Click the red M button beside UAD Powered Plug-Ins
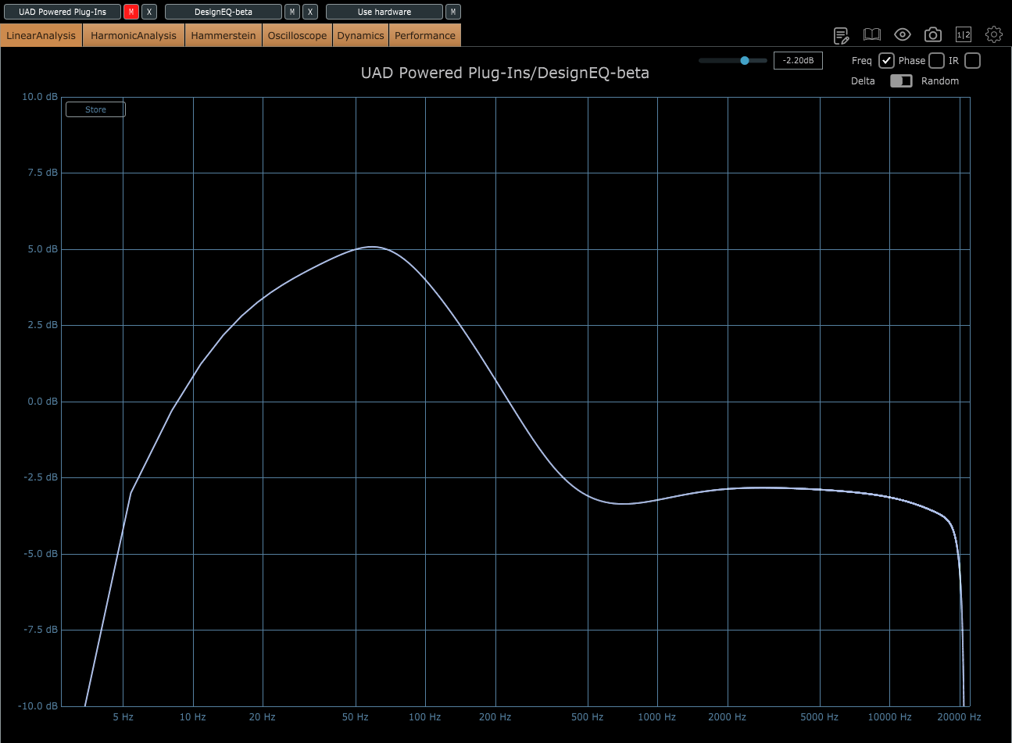The width and height of the screenshot is (1012, 743). coord(131,12)
